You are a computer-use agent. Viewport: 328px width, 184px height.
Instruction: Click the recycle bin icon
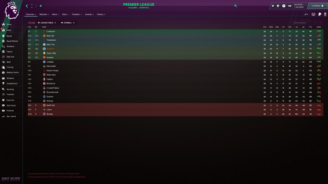[325, 14]
